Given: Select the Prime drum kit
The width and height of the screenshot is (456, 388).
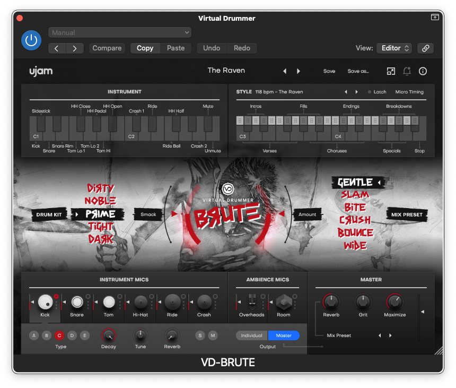Looking at the screenshot, I should (100, 214).
